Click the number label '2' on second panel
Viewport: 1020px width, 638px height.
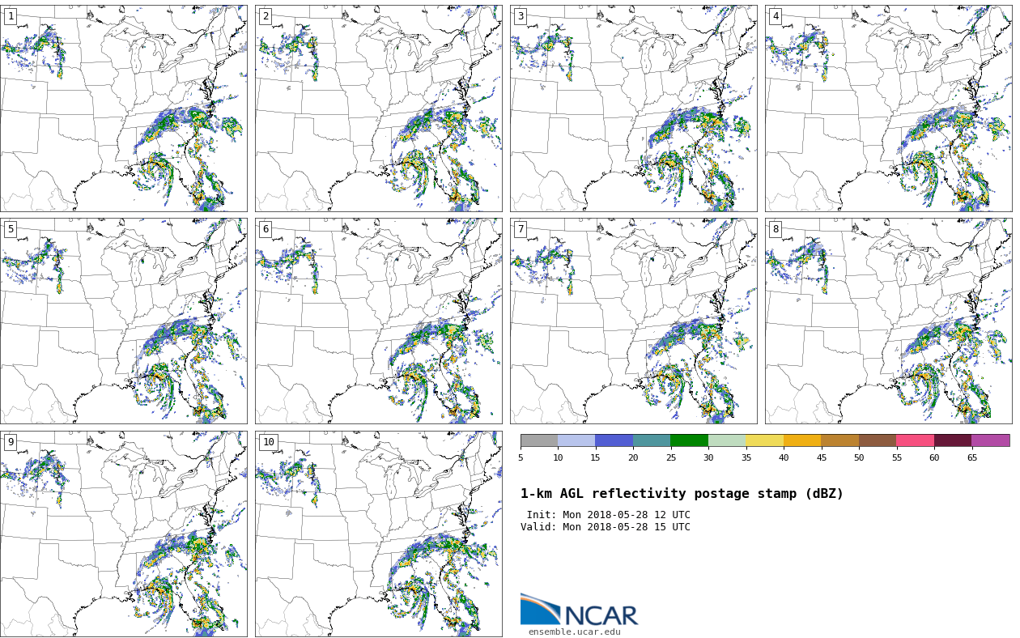click(266, 16)
